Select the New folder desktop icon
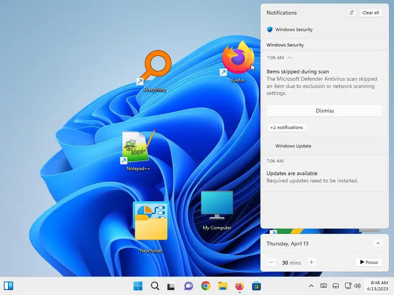 click(151, 227)
